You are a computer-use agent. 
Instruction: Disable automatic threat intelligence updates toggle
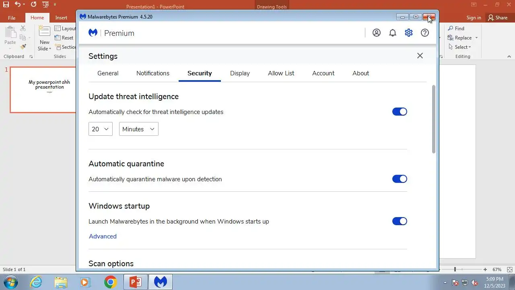point(400,112)
